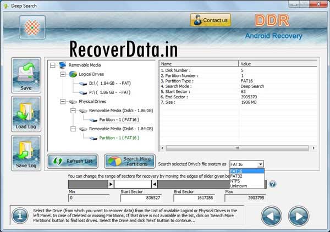Viewport: 330px width, 232px height.
Task: Collapse the Logical Drives tree node
Action: pos(63,74)
